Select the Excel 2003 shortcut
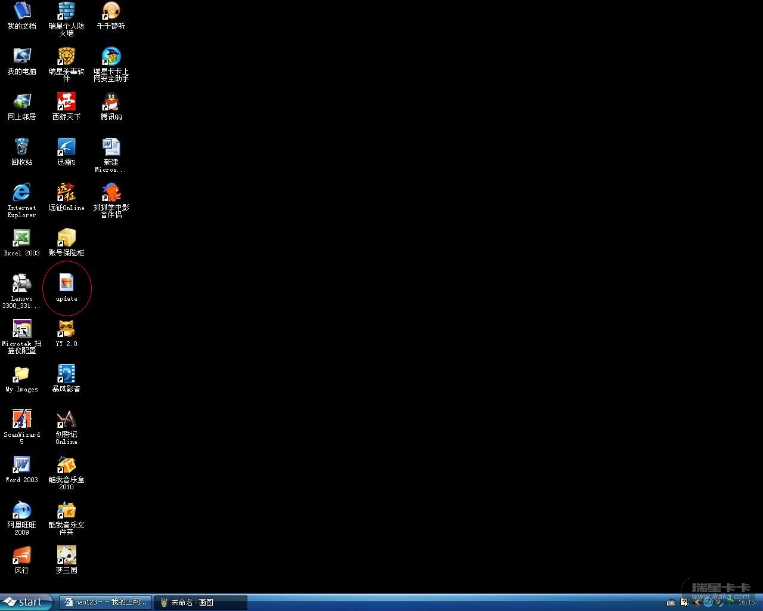This screenshot has width=763, height=611. pos(21,243)
